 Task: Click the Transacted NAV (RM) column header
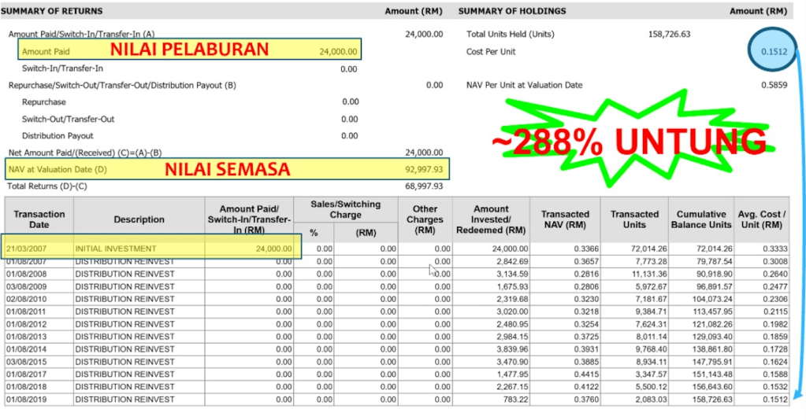click(x=565, y=219)
